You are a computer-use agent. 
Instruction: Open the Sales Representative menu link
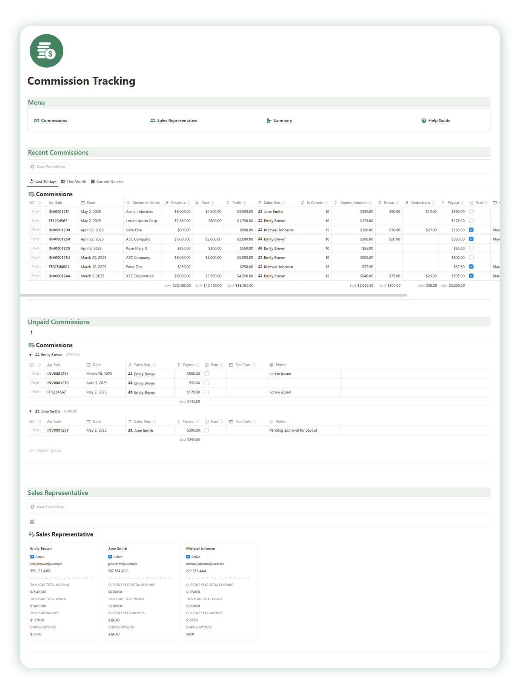coord(173,121)
